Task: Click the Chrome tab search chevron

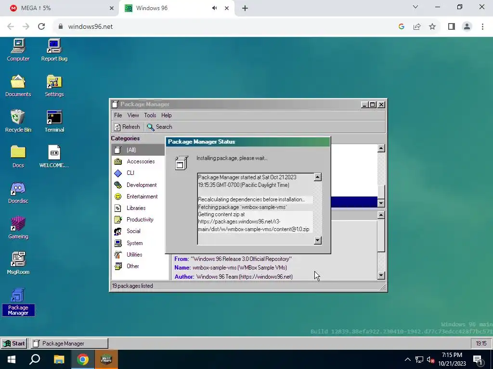Action: coord(415,7)
